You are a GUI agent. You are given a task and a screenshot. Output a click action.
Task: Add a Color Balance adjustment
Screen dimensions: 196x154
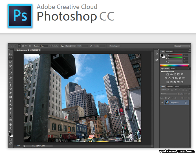click(x=169, y=78)
